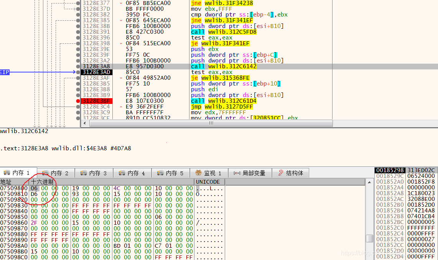The width and height of the screenshot is (438, 260).
Task: Click the dump panel scroll up arrow
Action: pos(369,182)
